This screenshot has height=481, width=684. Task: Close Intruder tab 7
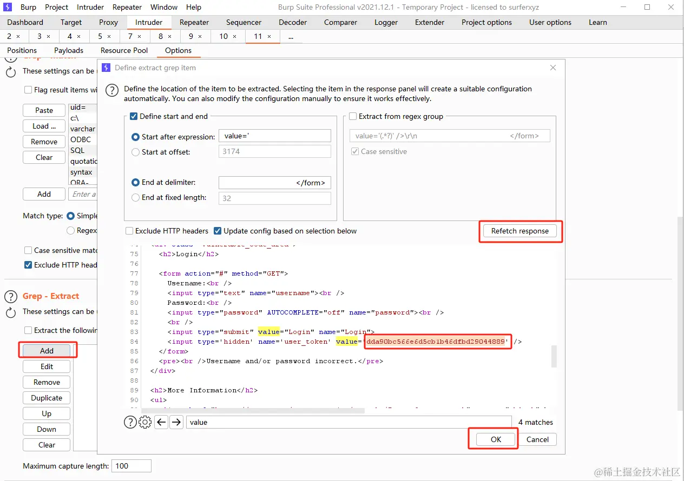pos(139,36)
